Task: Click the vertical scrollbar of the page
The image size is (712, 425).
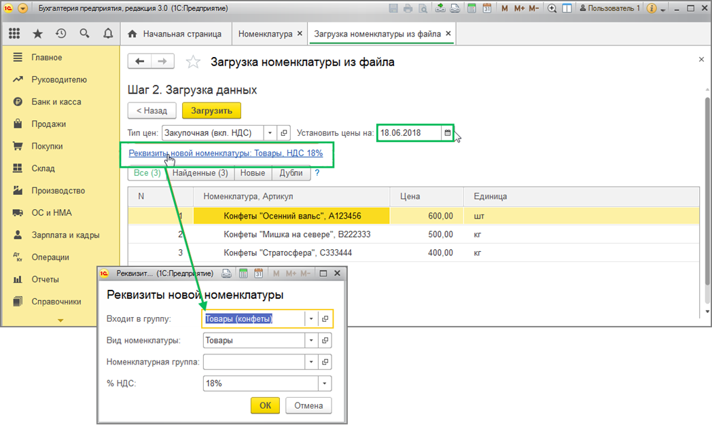Action: pyautogui.click(x=707, y=191)
